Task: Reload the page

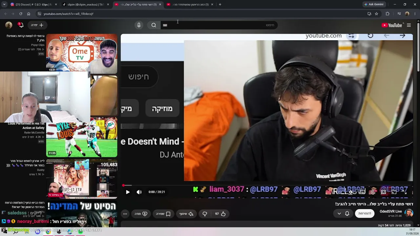Action: (21, 14)
